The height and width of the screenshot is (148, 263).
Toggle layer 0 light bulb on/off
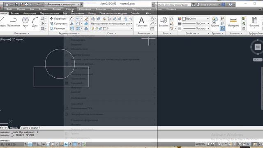click(93, 29)
